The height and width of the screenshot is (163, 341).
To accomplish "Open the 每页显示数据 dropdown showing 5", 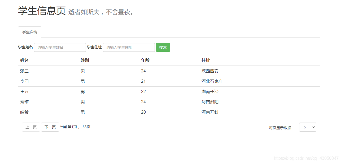I will tap(308, 127).
